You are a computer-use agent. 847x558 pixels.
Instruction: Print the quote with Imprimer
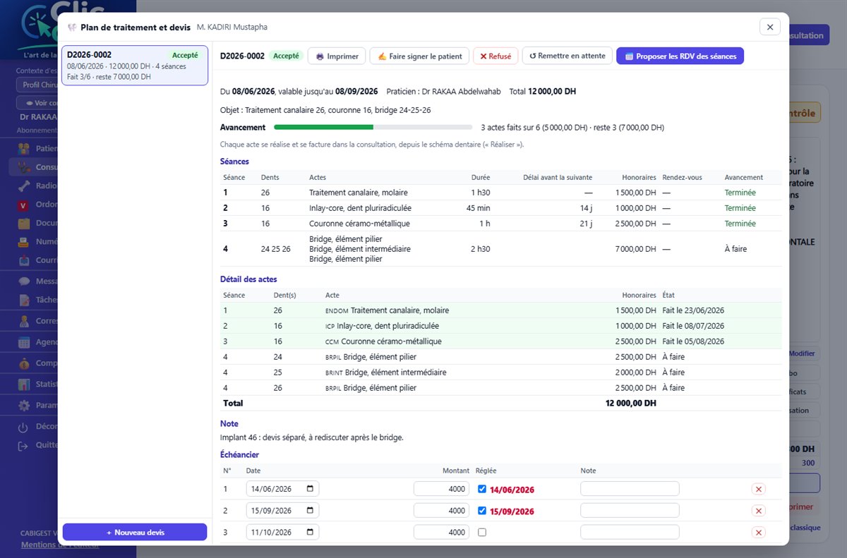337,56
